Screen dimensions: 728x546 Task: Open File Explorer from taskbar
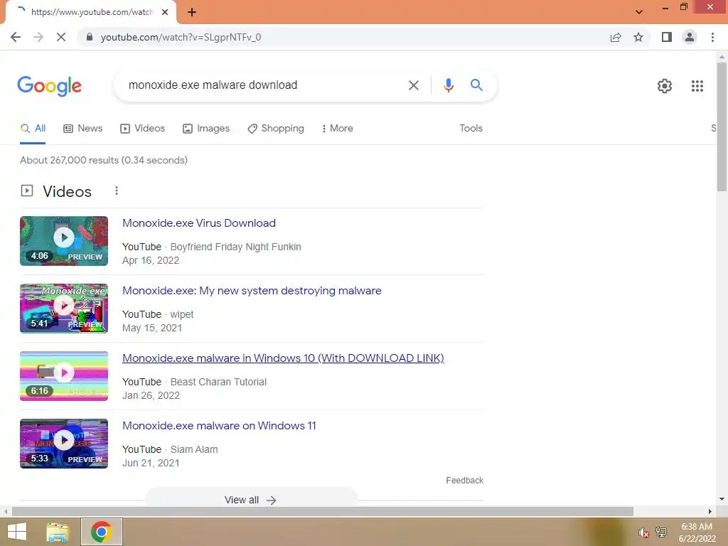pyautogui.click(x=58, y=532)
